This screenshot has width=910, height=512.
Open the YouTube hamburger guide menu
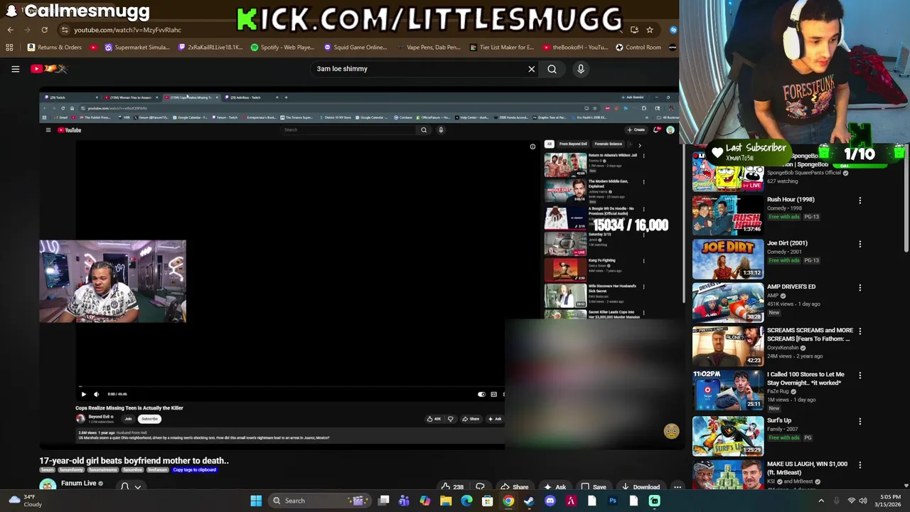(x=15, y=69)
